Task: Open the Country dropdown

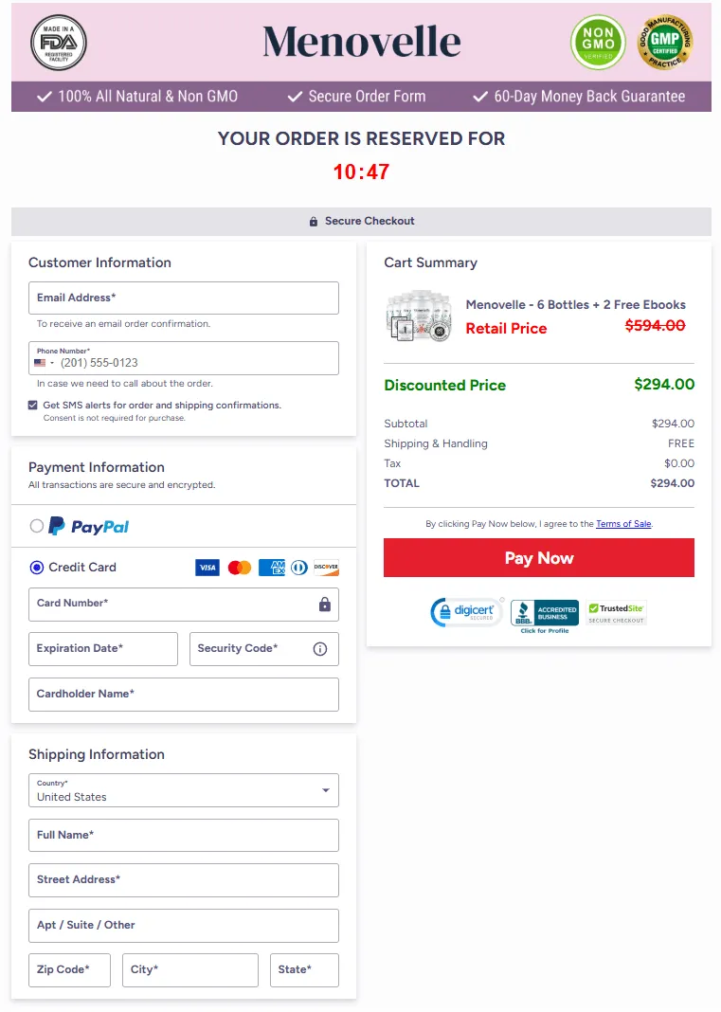Action: 184,790
